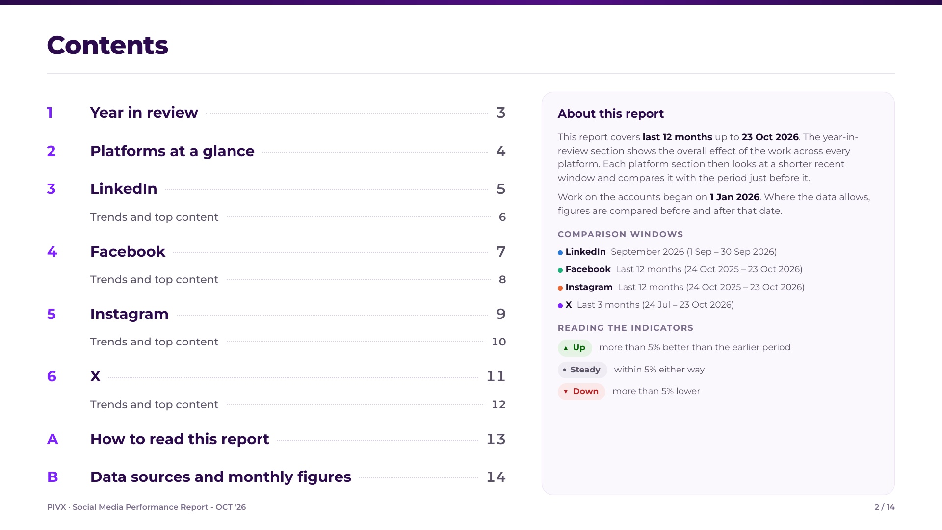Click the green Facebook legend dot

point(560,270)
